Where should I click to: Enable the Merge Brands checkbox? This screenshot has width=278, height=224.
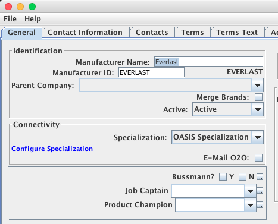[258, 97]
